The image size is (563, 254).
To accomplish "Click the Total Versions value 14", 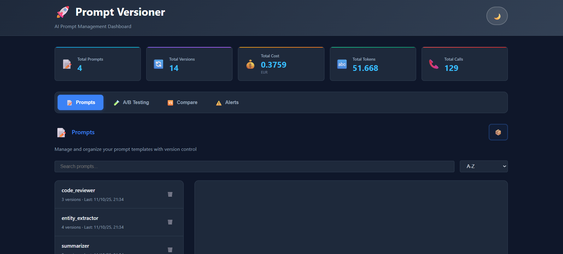I will pos(174,68).
